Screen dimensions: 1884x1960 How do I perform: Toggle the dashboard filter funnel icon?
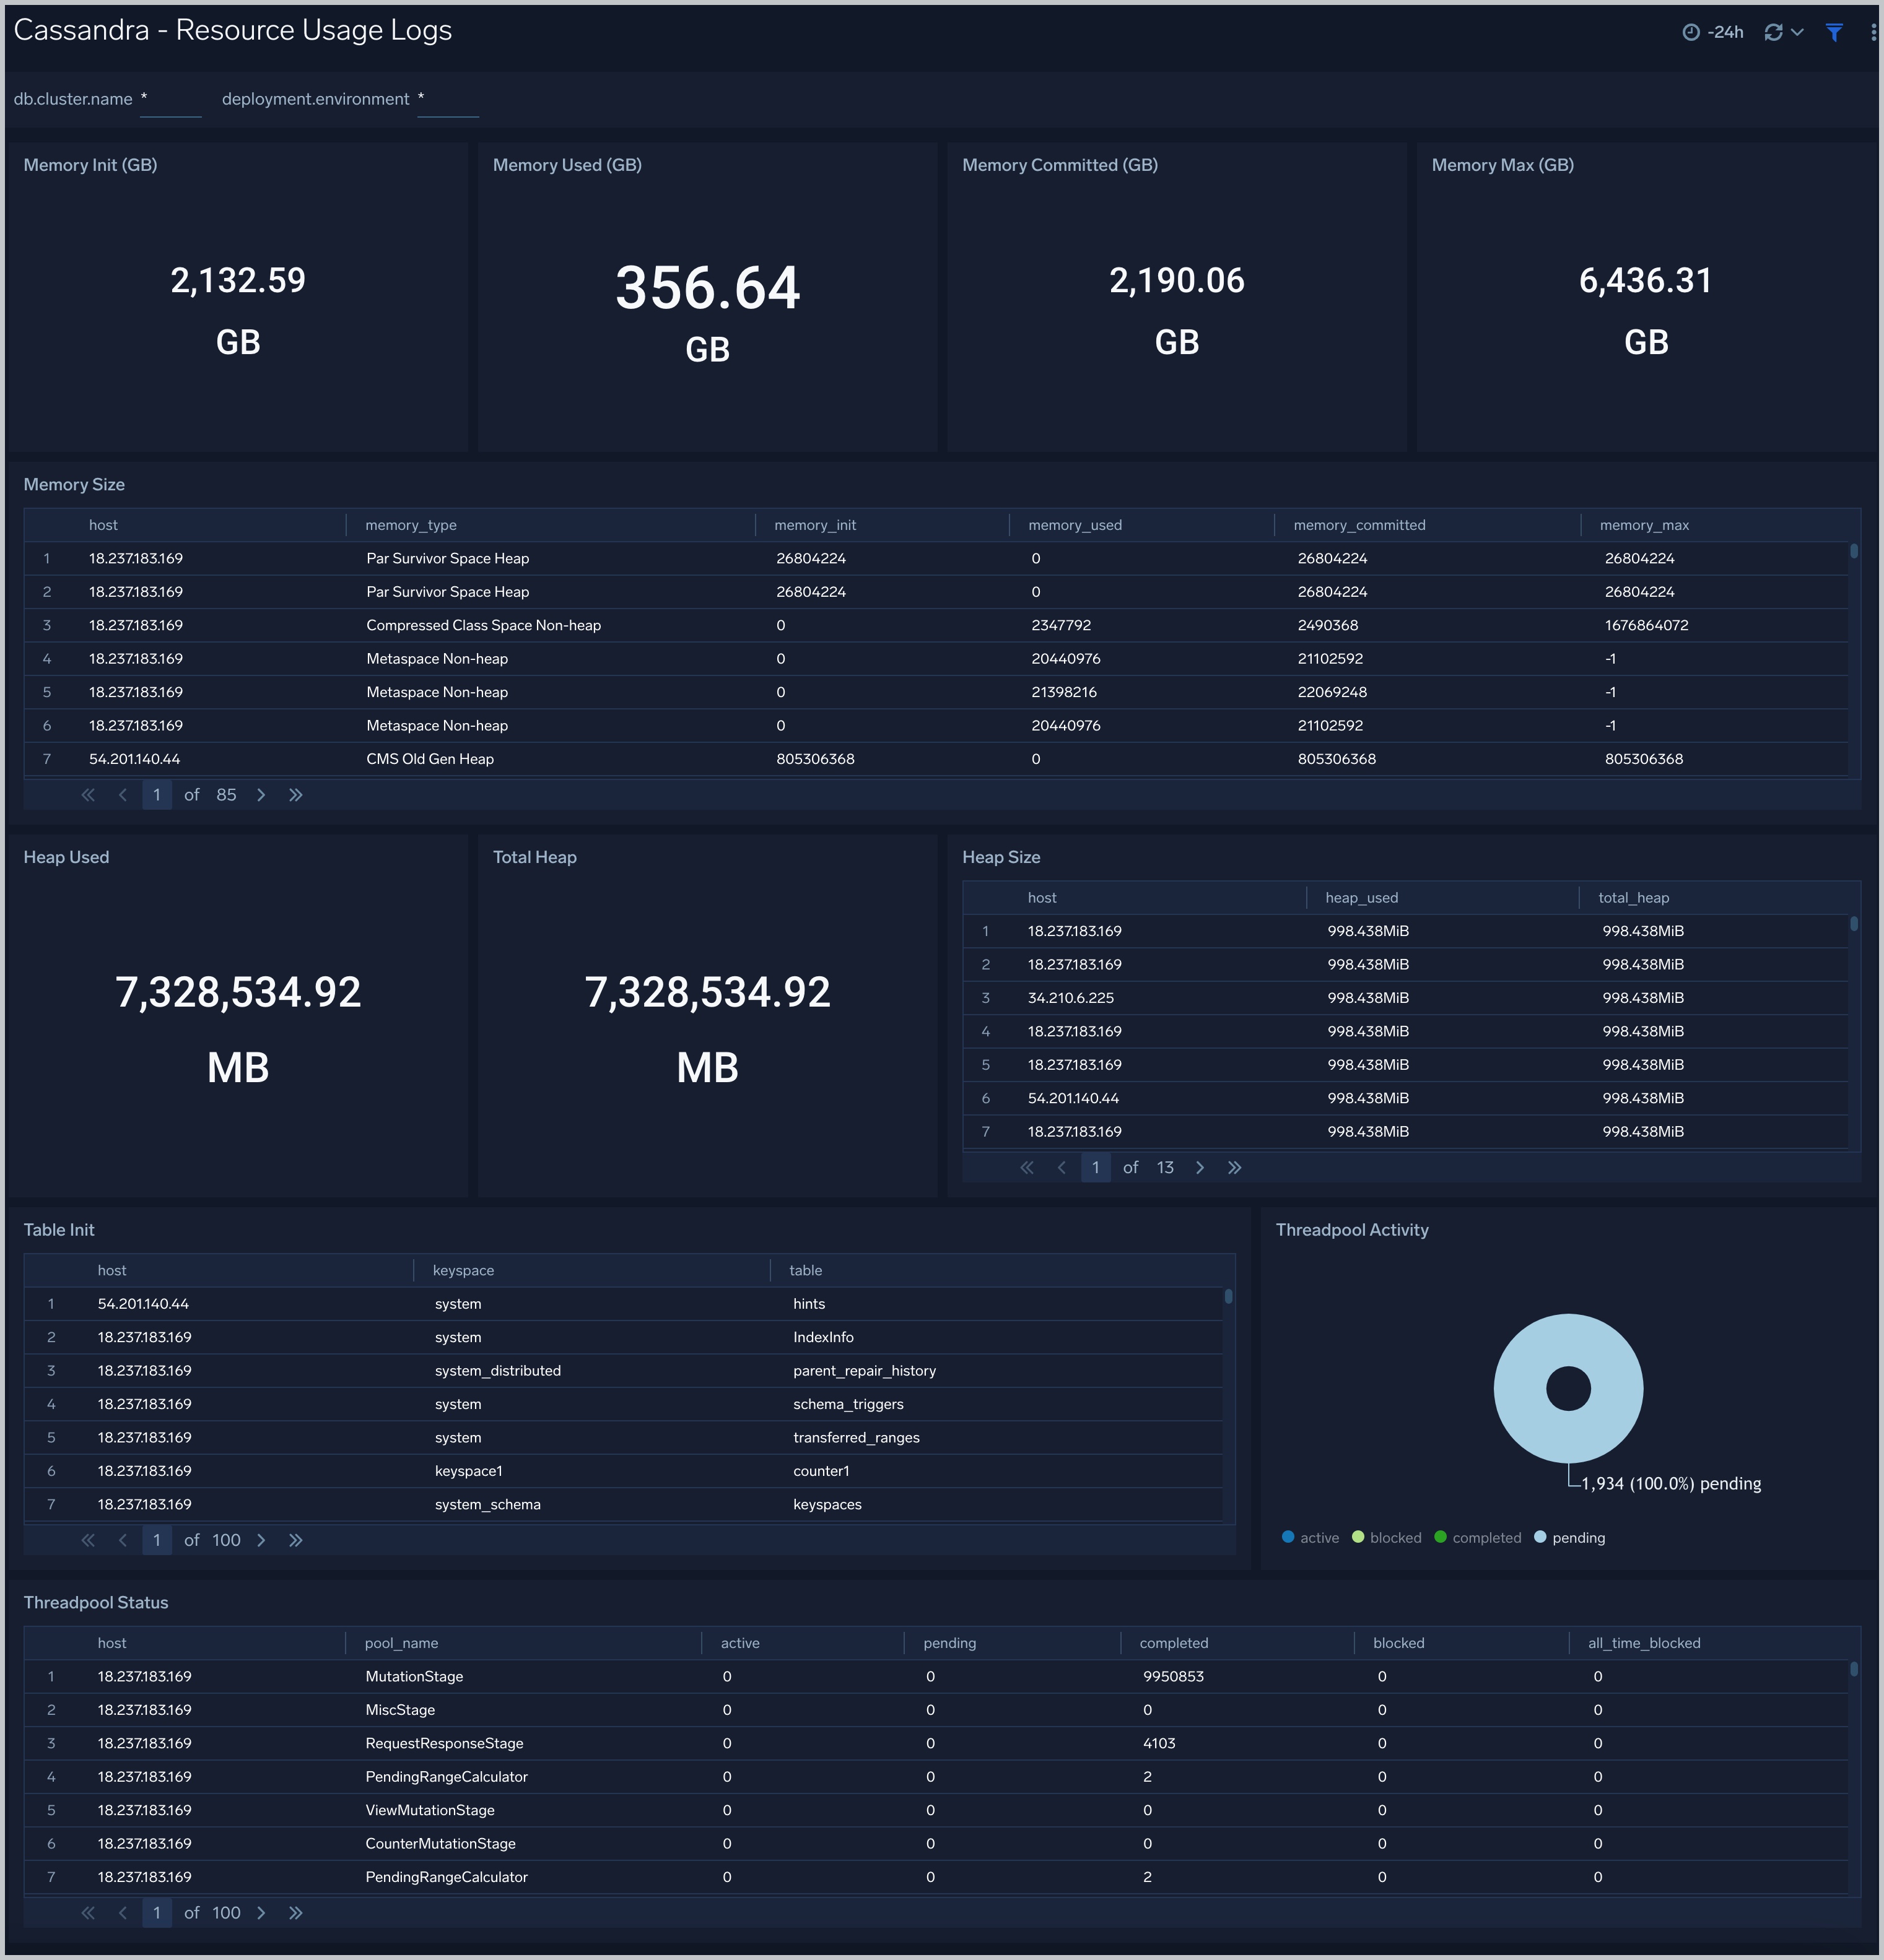coord(1834,32)
